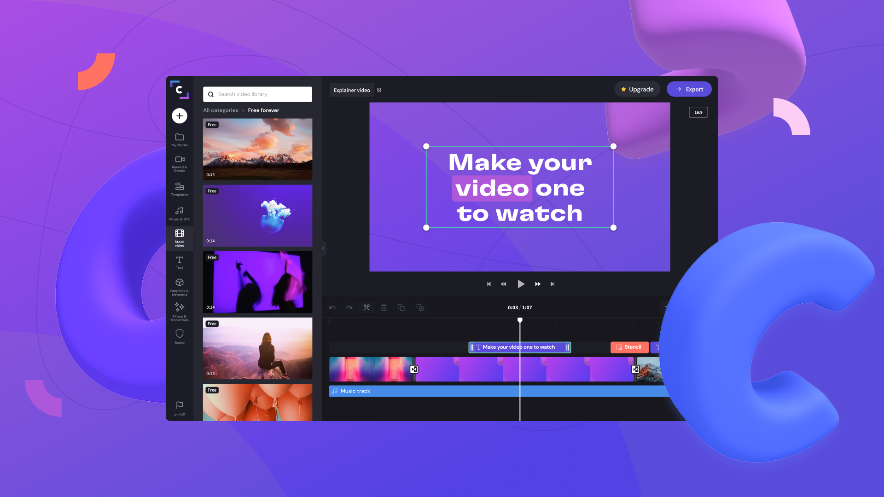
Task: Select the Brand panel icon
Action: coord(180,334)
